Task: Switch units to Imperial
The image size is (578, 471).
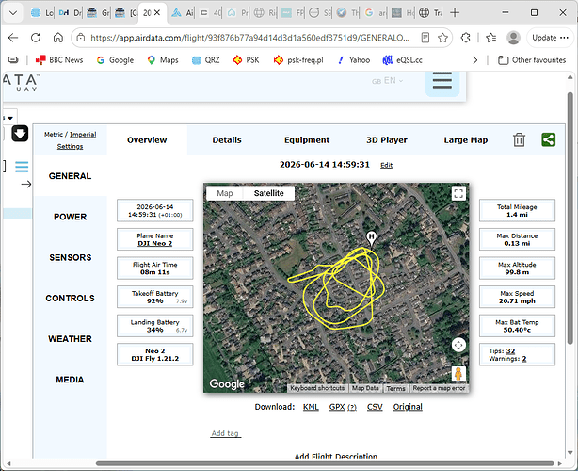Action: pyautogui.click(x=83, y=135)
